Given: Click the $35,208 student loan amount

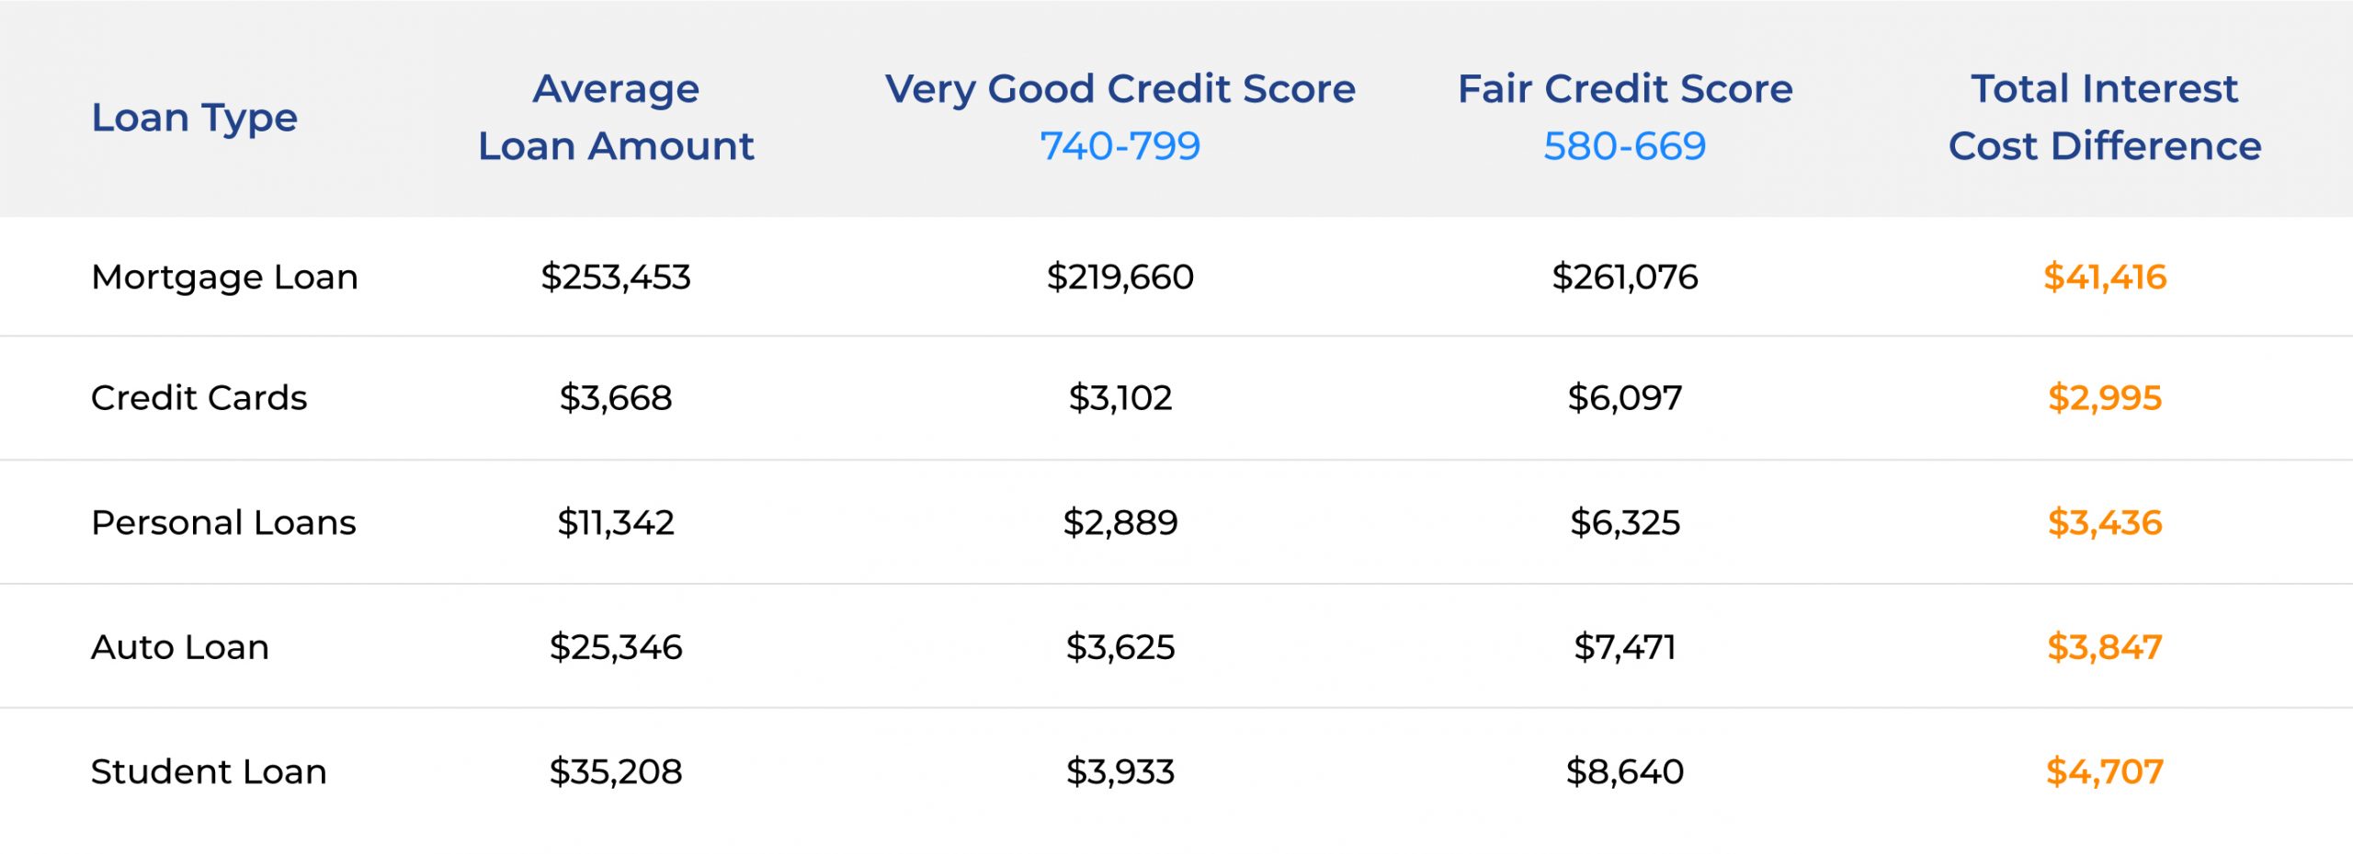Looking at the screenshot, I should tap(616, 771).
